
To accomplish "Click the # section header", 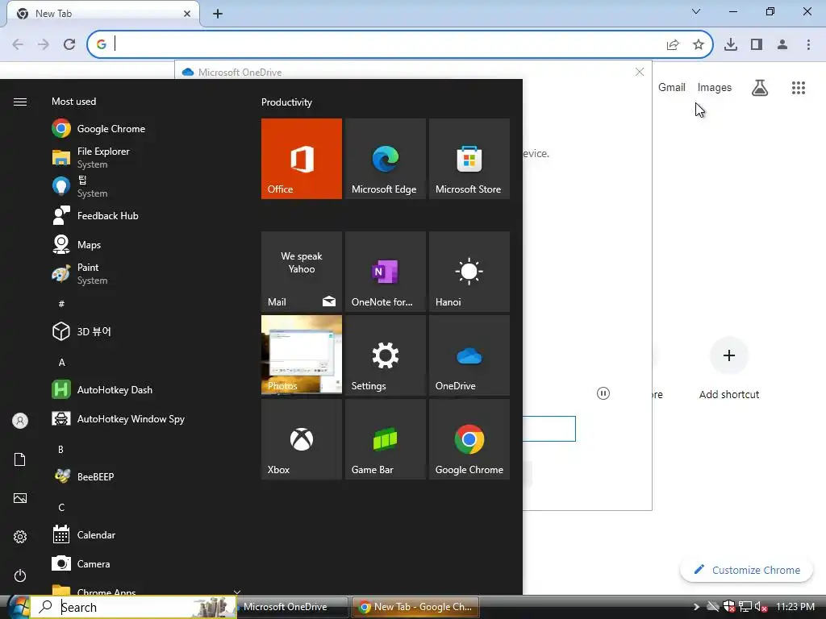I will pos(61,304).
